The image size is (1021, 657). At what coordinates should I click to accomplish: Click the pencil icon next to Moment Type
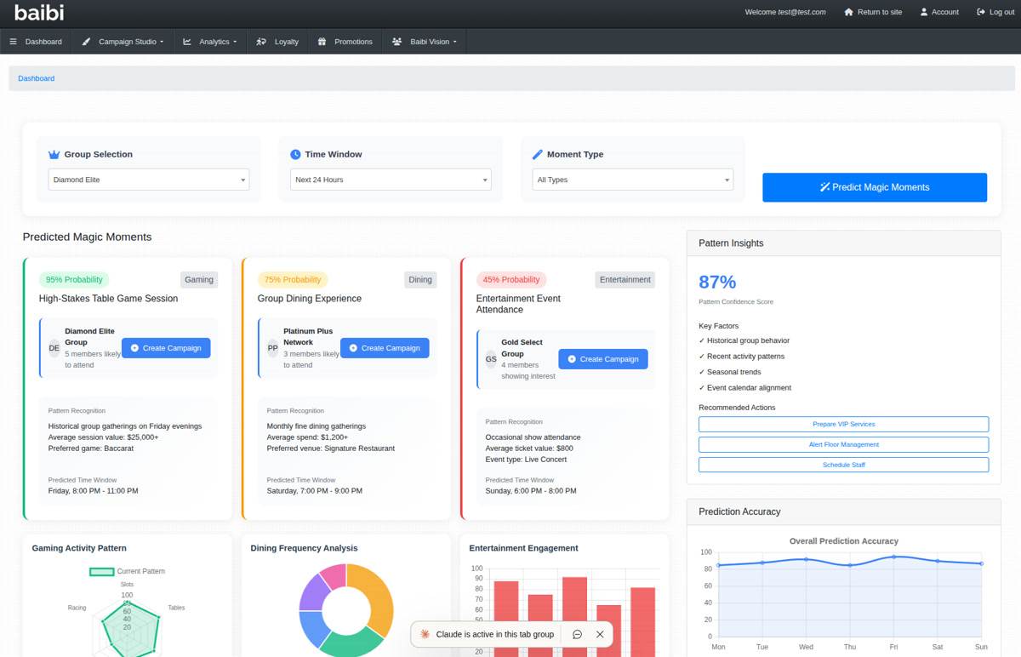point(537,155)
